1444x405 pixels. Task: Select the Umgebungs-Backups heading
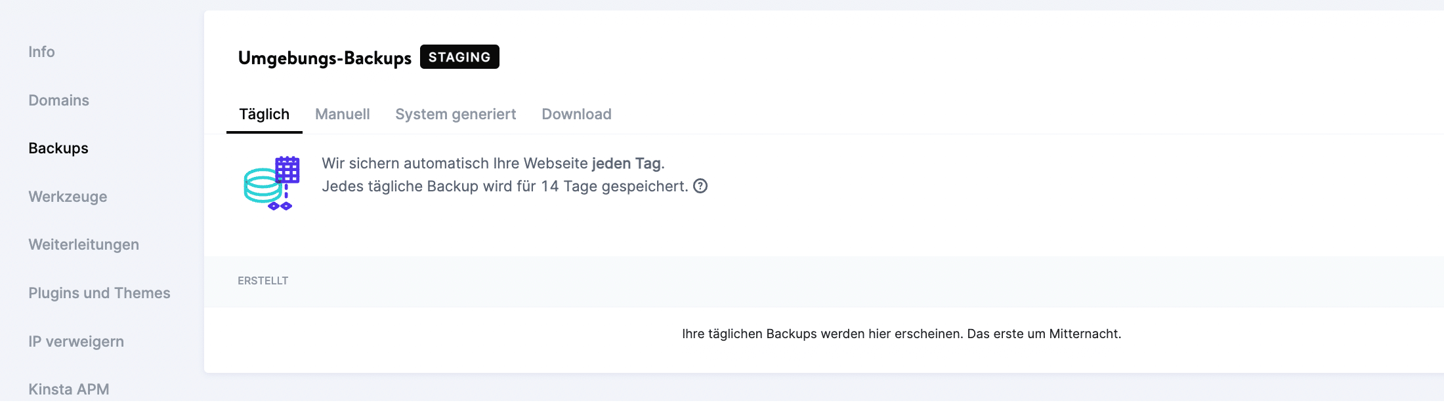coord(325,58)
